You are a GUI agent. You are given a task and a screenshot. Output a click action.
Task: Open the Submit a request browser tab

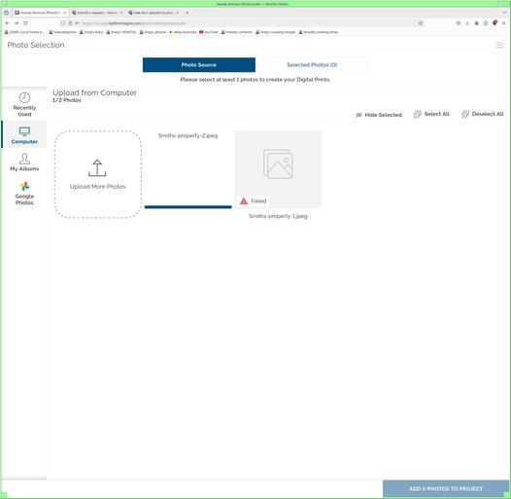(x=96, y=13)
